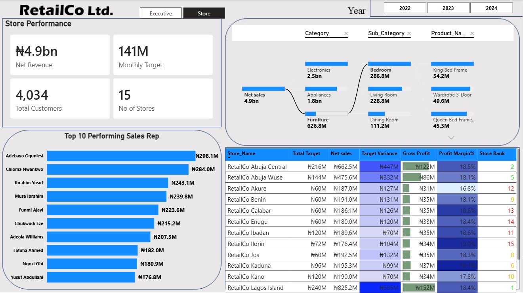The height and width of the screenshot is (293, 523).
Task: Filter the year to 2024
Action: tap(491, 8)
